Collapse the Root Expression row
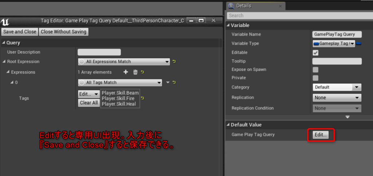This screenshot has width=373, height=176. [x=4, y=61]
